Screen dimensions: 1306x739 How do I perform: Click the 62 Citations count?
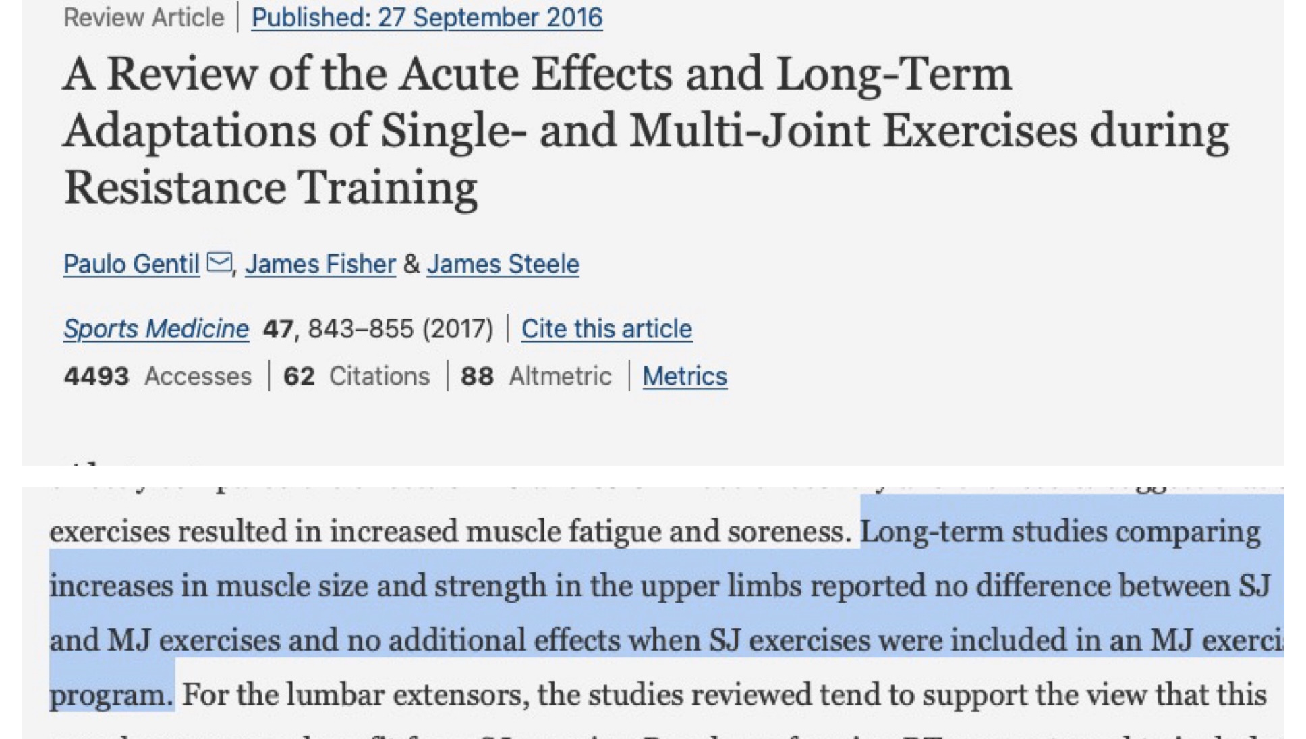(x=356, y=376)
